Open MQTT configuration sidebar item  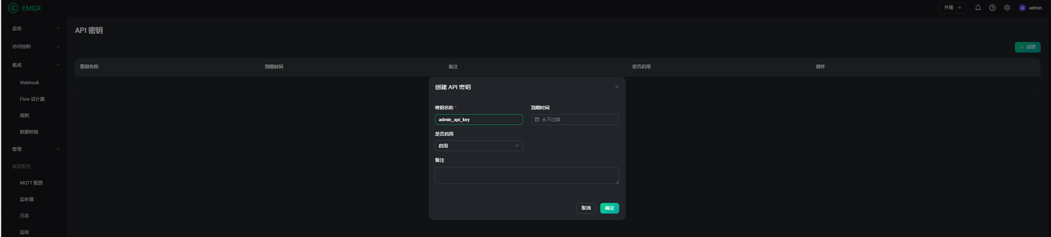tap(31, 183)
